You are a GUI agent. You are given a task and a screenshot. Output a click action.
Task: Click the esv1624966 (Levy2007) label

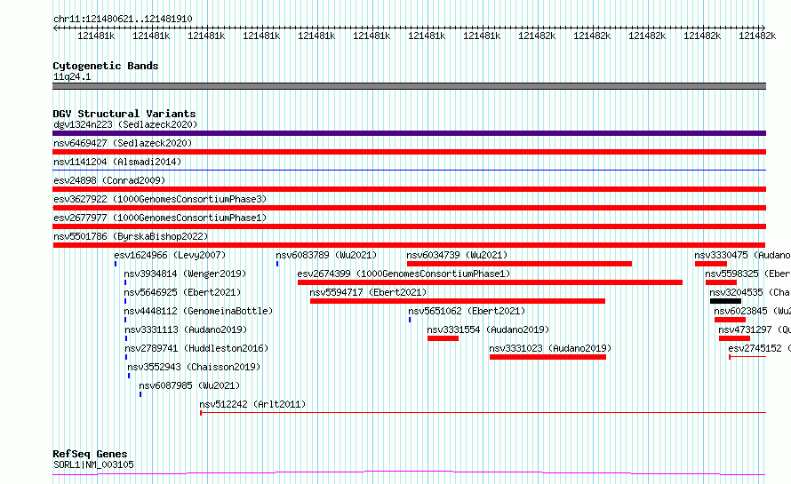point(170,255)
